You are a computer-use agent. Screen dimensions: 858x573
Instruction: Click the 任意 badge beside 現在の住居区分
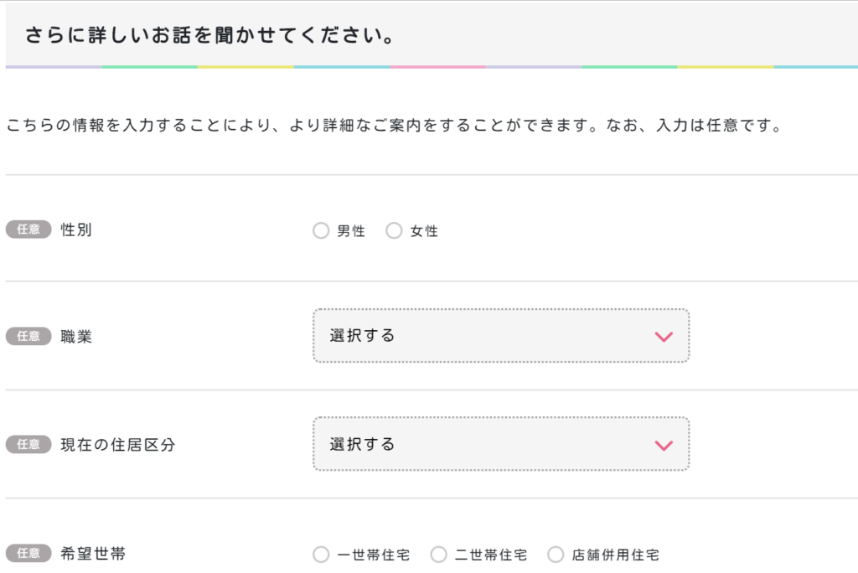coord(28,444)
